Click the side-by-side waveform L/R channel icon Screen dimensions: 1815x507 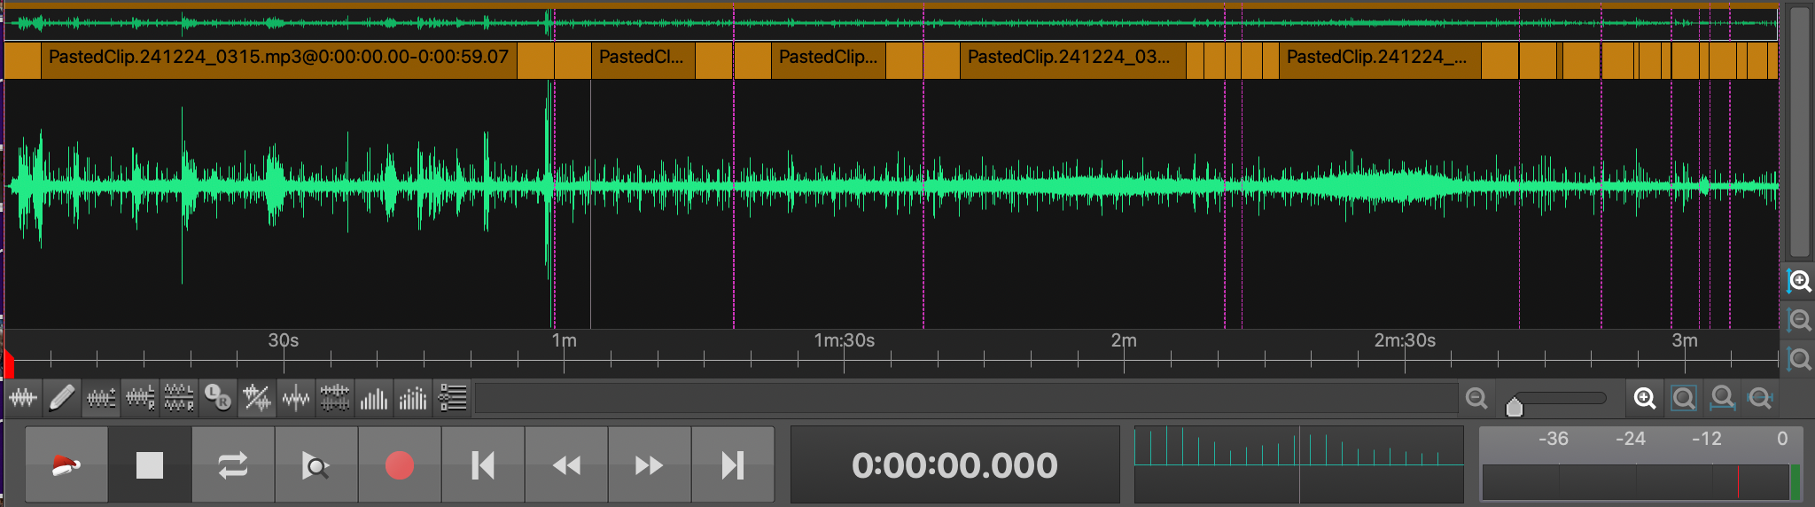(x=140, y=399)
